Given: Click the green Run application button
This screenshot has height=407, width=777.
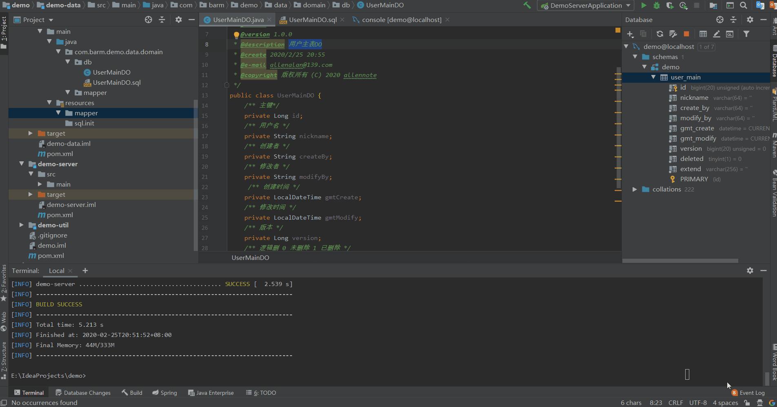Looking at the screenshot, I should 644,5.
